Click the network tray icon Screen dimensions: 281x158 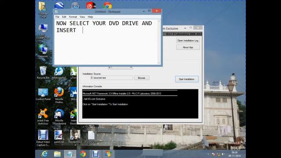[x=218, y=154]
